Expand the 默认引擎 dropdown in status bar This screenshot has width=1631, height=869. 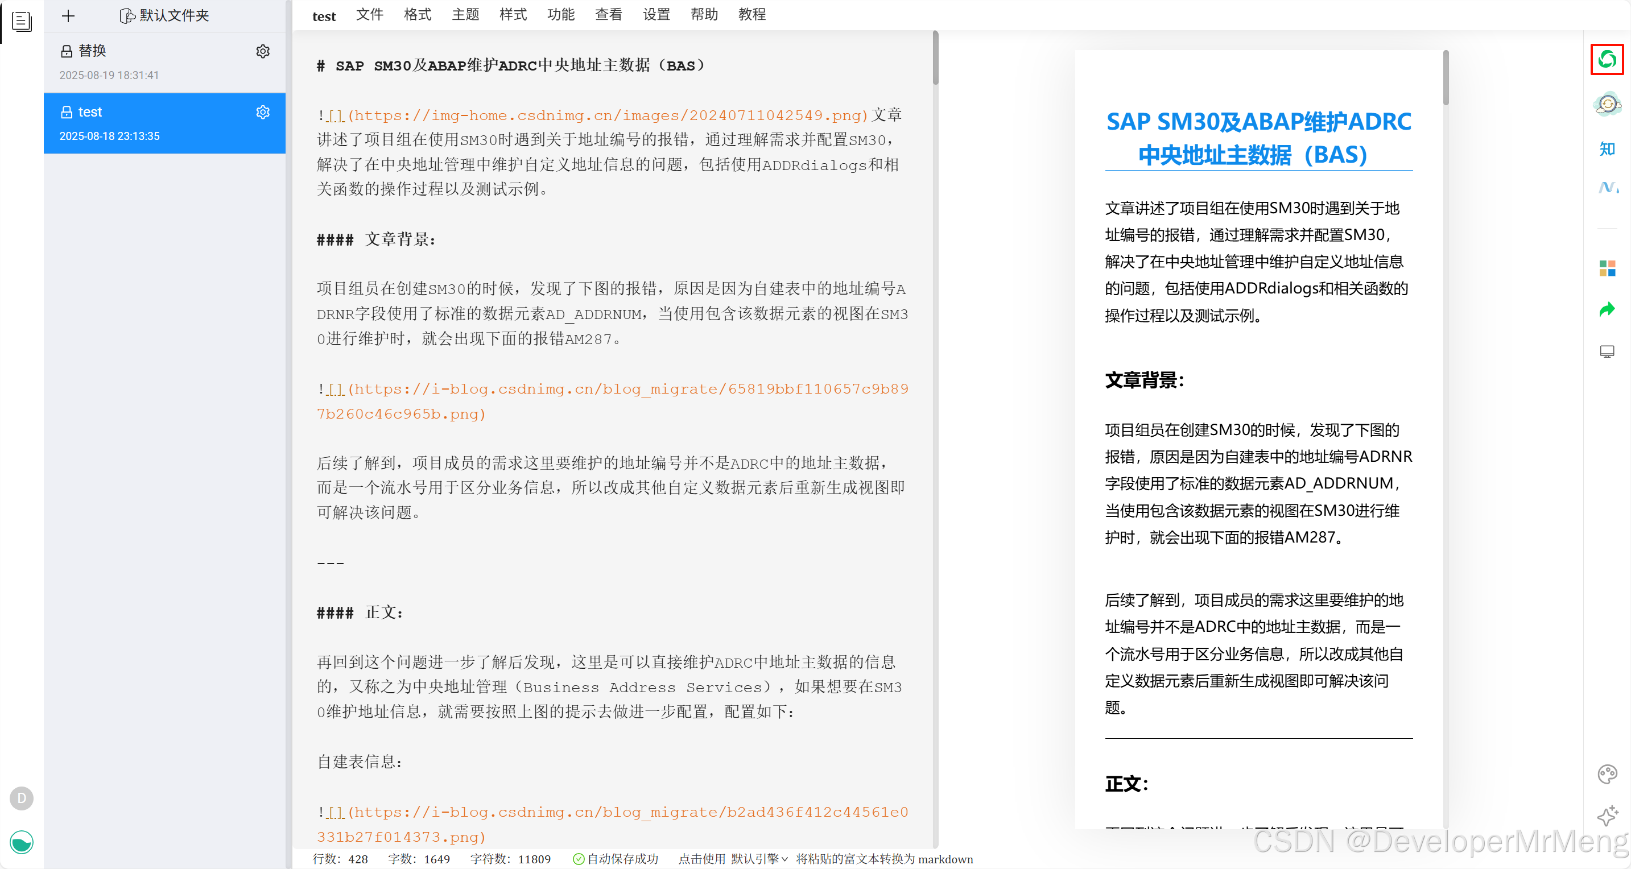click(x=758, y=859)
